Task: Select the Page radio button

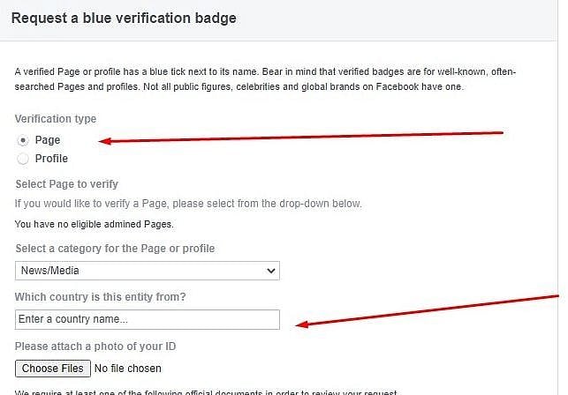Action: point(23,141)
